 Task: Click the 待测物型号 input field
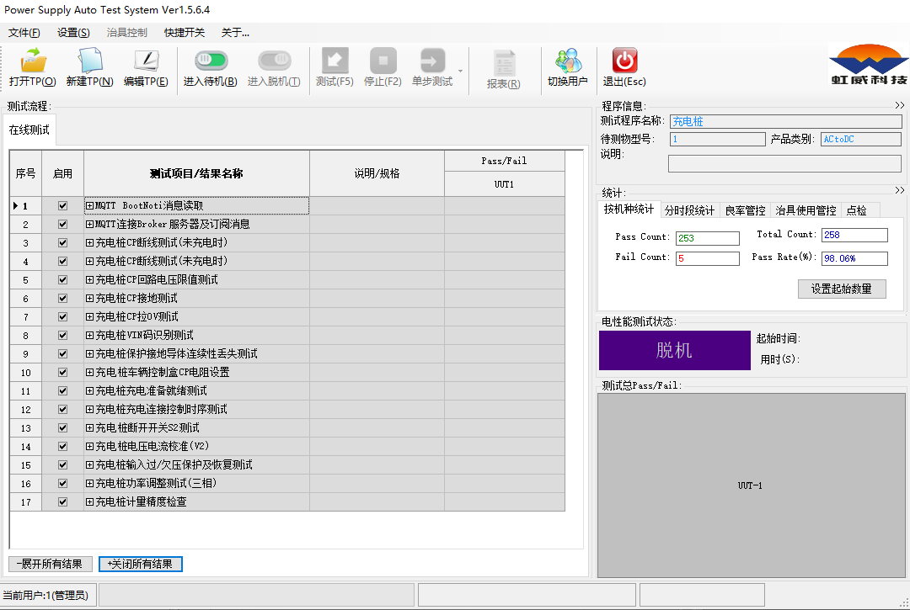[717, 139]
